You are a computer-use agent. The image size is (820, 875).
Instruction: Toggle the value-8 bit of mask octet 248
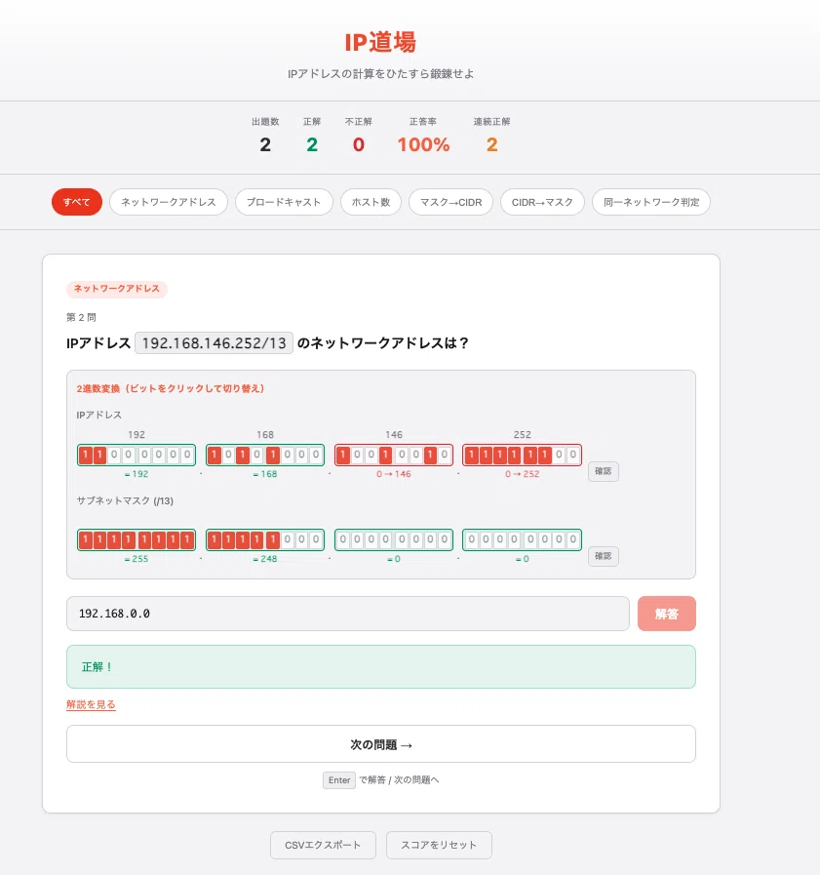tap(273, 539)
